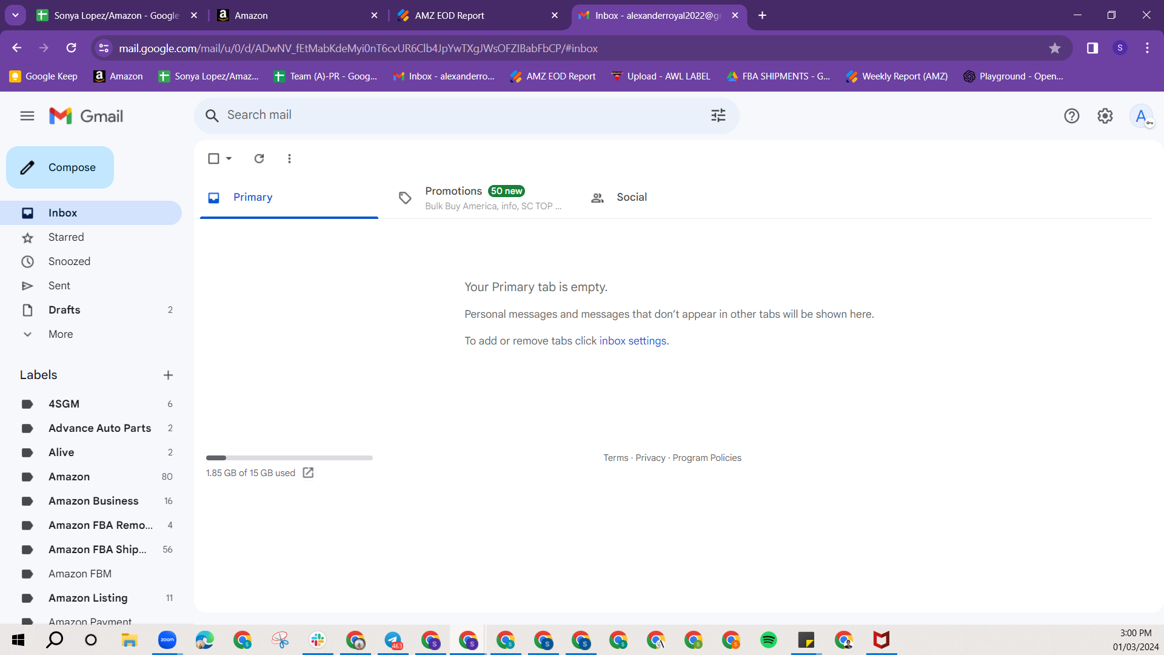Launch Spotify from the taskbar
Screen dimensions: 1164x655
coord(769,640)
